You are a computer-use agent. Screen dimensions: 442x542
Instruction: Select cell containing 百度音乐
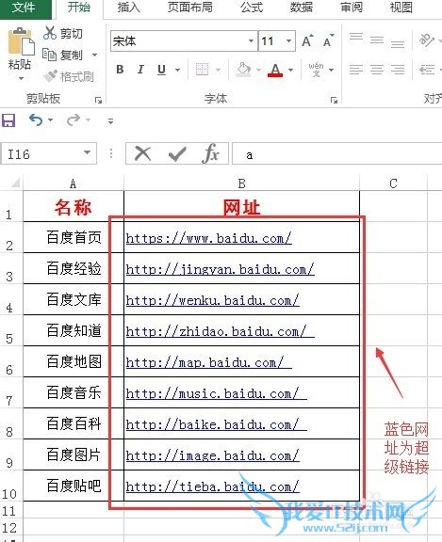pyautogui.click(x=74, y=392)
